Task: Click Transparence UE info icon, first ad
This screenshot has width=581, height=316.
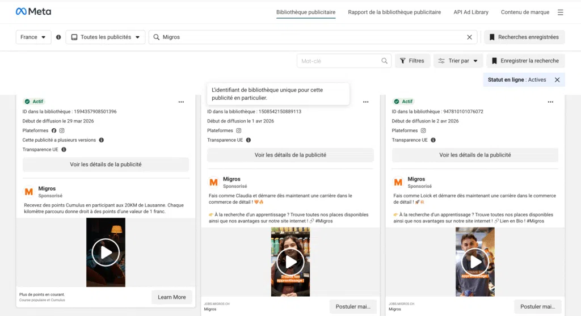Action: (x=64, y=150)
